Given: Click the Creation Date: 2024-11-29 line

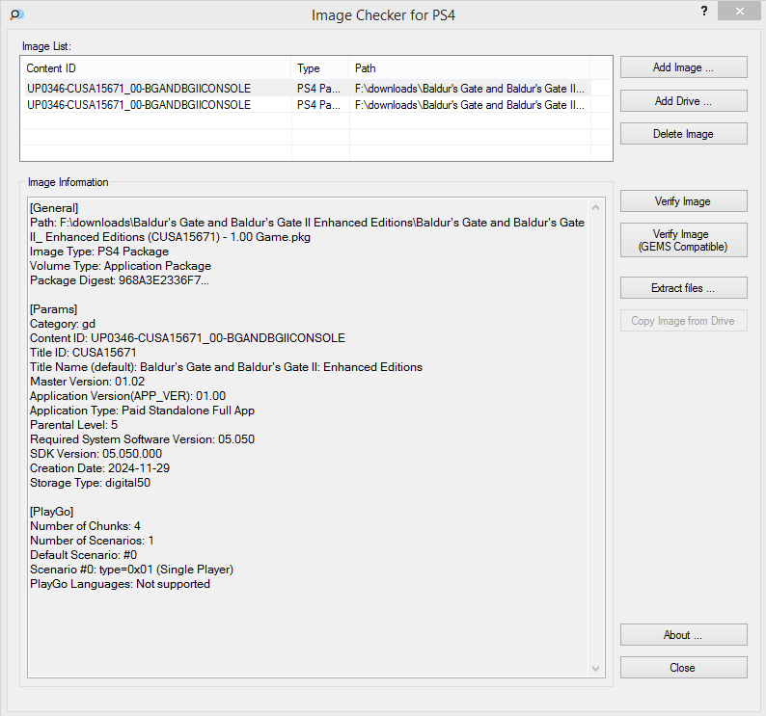Looking at the screenshot, I should coord(99,468).
